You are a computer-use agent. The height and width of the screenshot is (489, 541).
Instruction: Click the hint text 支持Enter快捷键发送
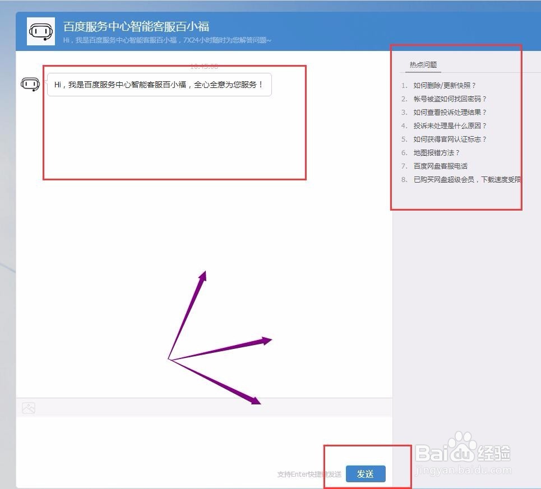pyautogui.click(x=309, y=474)
